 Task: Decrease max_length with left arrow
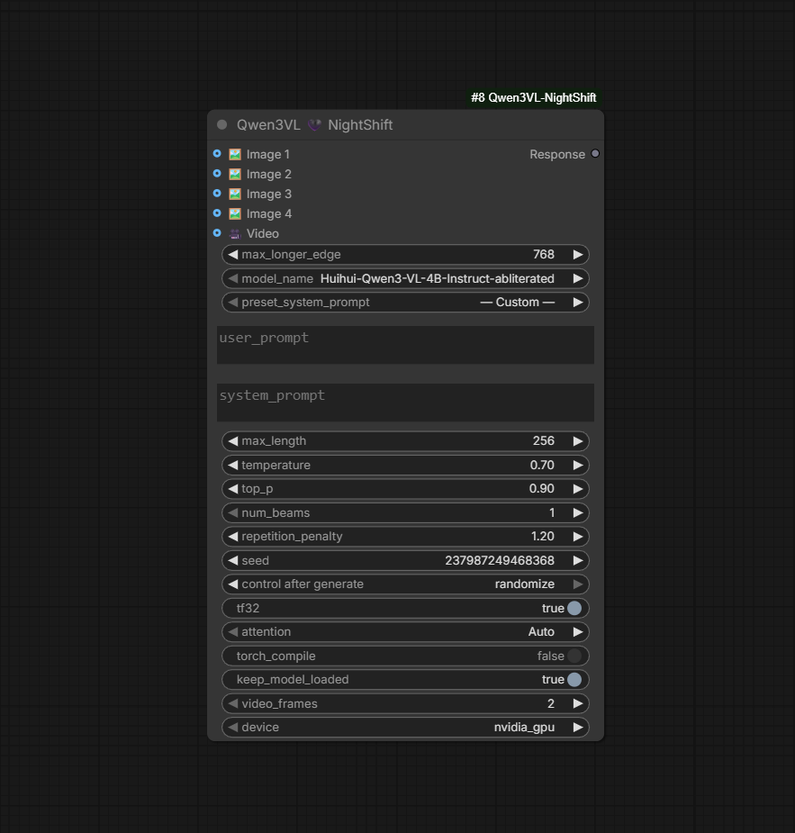(x=232, y=441)
